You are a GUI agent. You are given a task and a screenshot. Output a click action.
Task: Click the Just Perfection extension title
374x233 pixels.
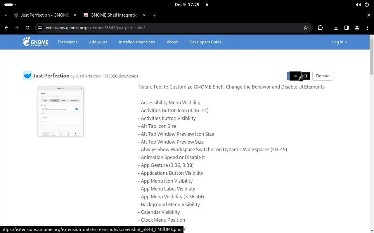point(51,76)
